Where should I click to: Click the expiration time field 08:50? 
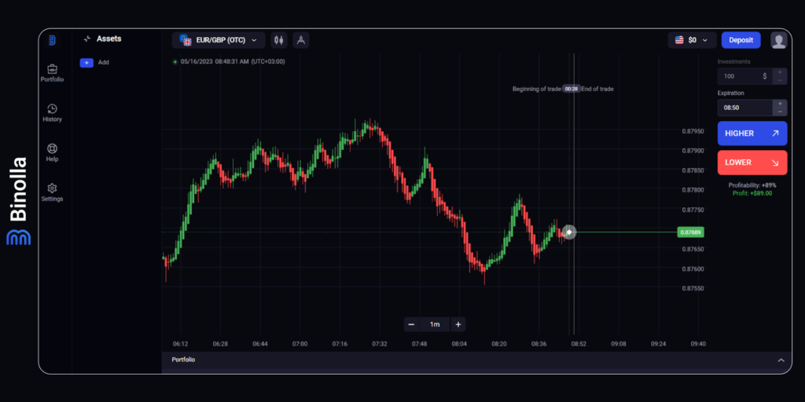coord(744,108)
